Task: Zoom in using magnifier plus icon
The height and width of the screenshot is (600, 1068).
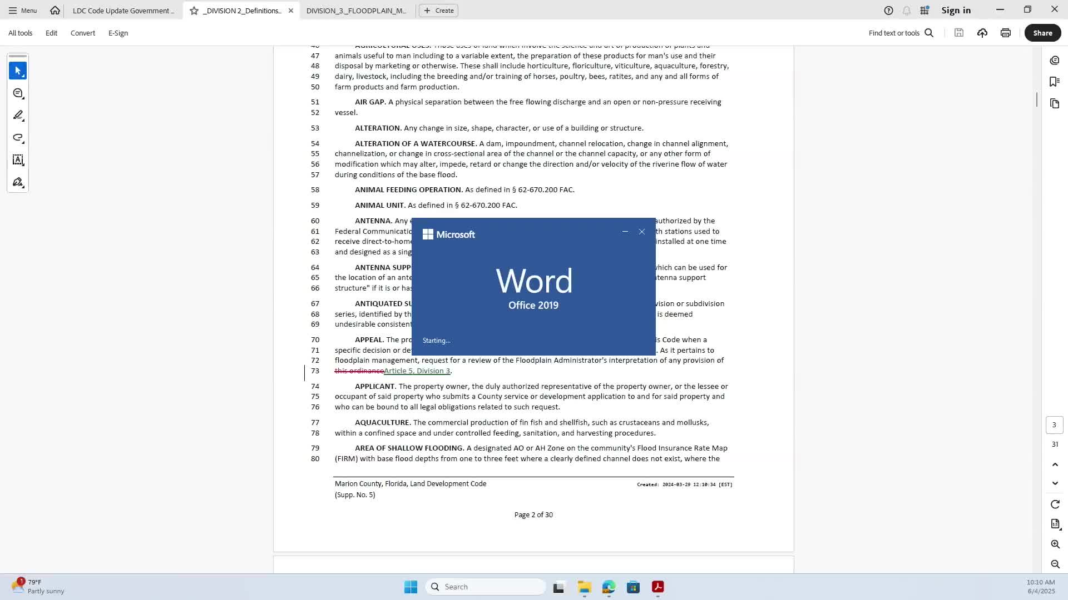Action: click(1055, 544)
